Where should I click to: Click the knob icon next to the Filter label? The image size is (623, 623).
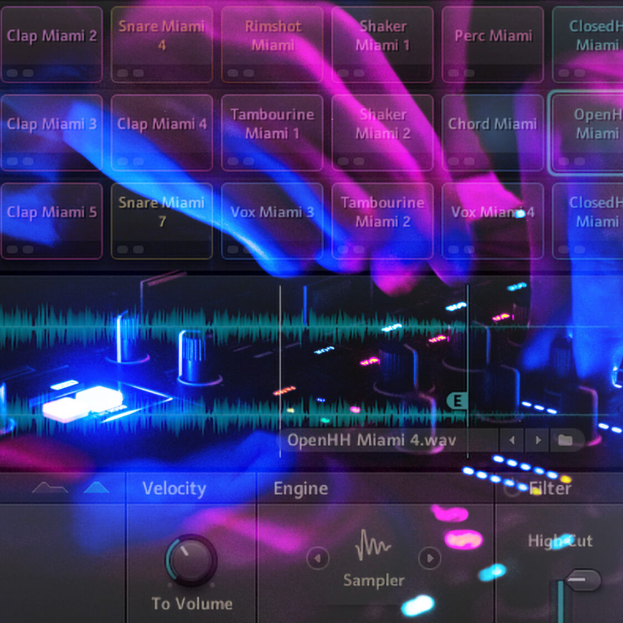[x=513, y=488]
